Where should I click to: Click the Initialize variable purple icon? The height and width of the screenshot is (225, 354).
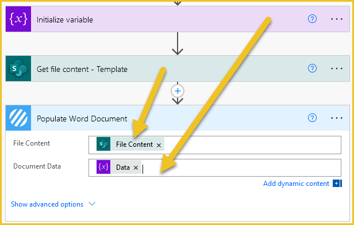coord(18,19)
